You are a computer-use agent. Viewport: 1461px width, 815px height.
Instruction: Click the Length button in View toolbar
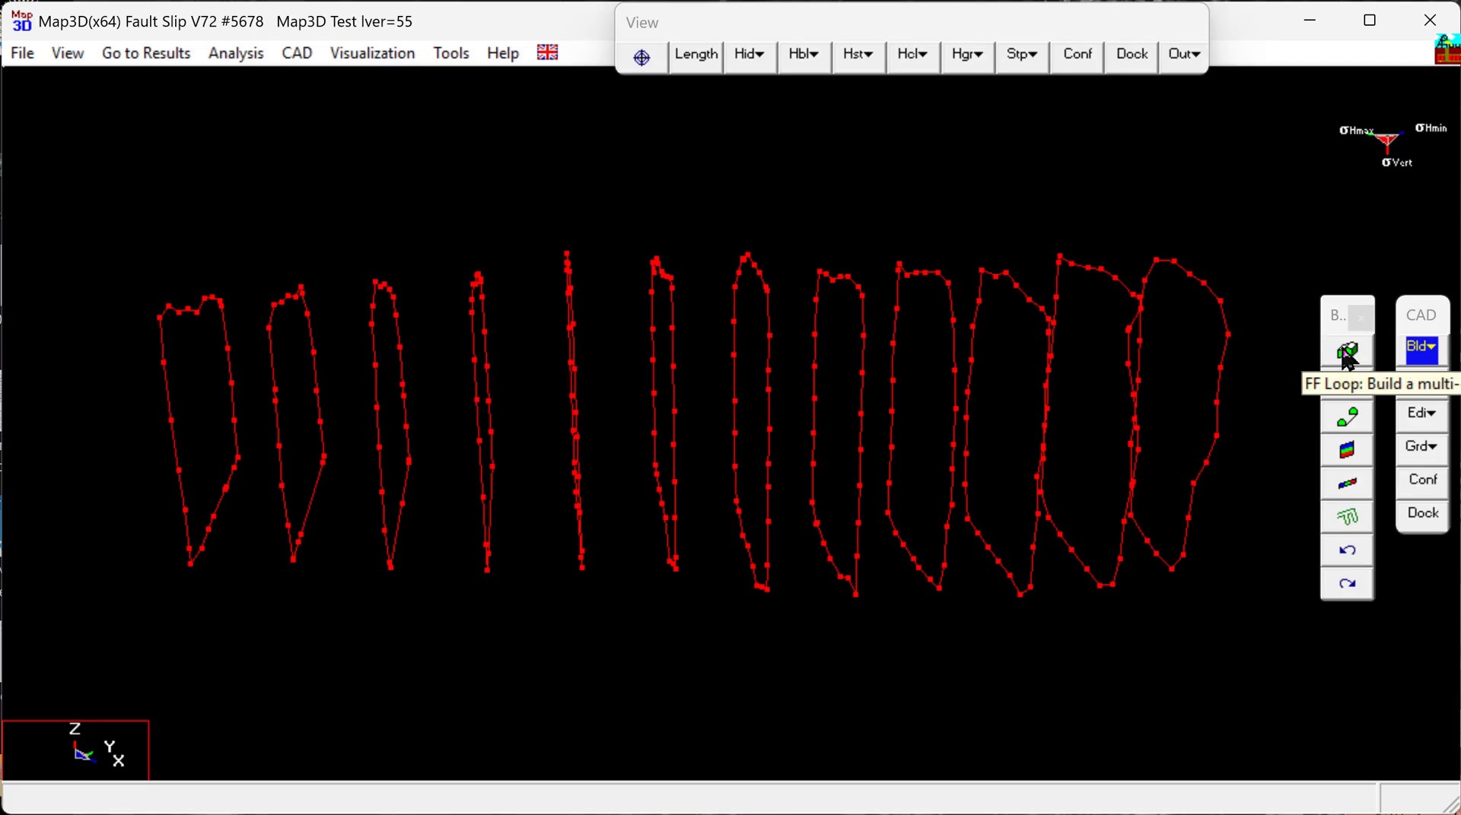pos(695,55)
